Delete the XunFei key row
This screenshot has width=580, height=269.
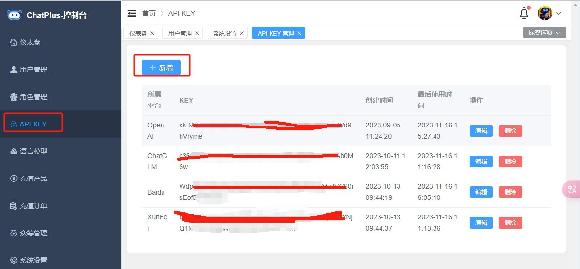[x=510, y=223]
